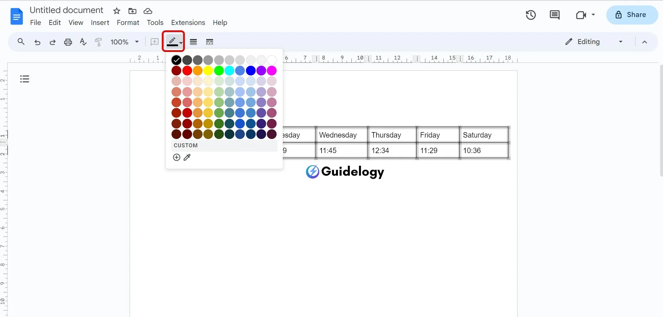
Task: Redo the last action
Action: pyautogui.click(x=52, y=42)
